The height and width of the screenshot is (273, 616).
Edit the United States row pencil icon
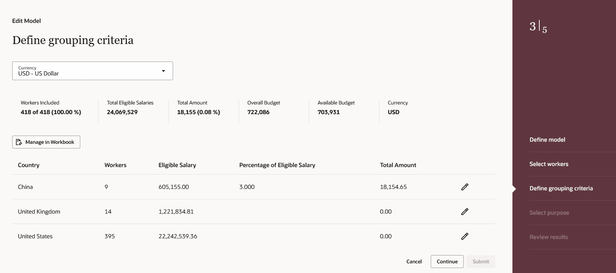[464, 236]
